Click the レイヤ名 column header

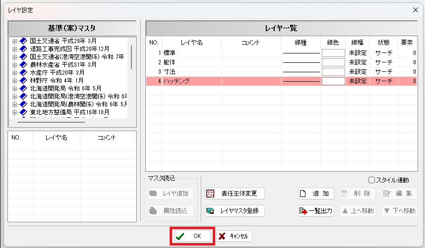192,43
